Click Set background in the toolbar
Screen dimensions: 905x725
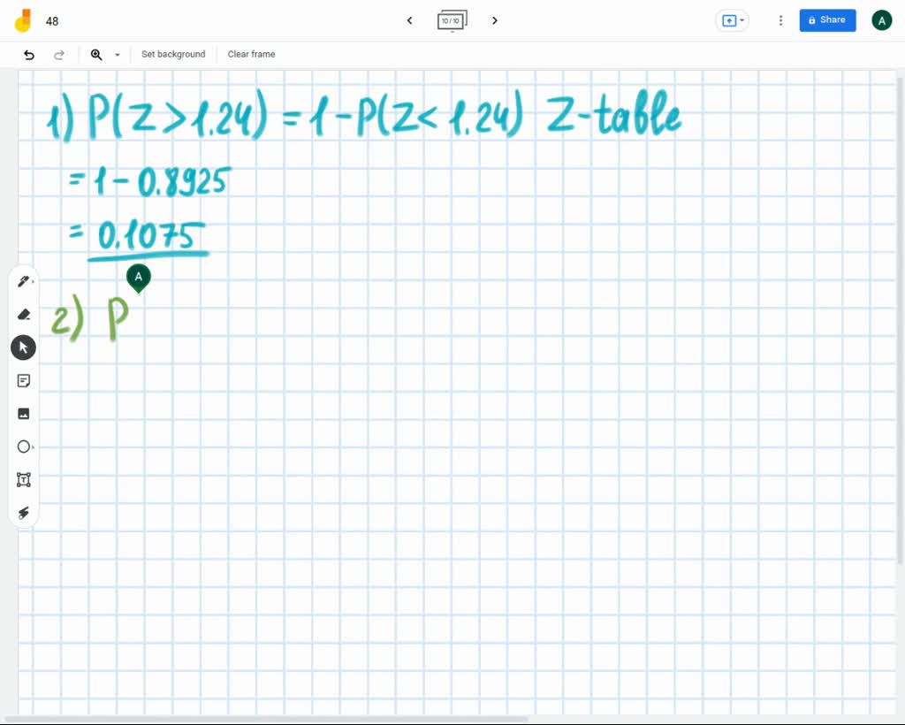tap(173, 54)
